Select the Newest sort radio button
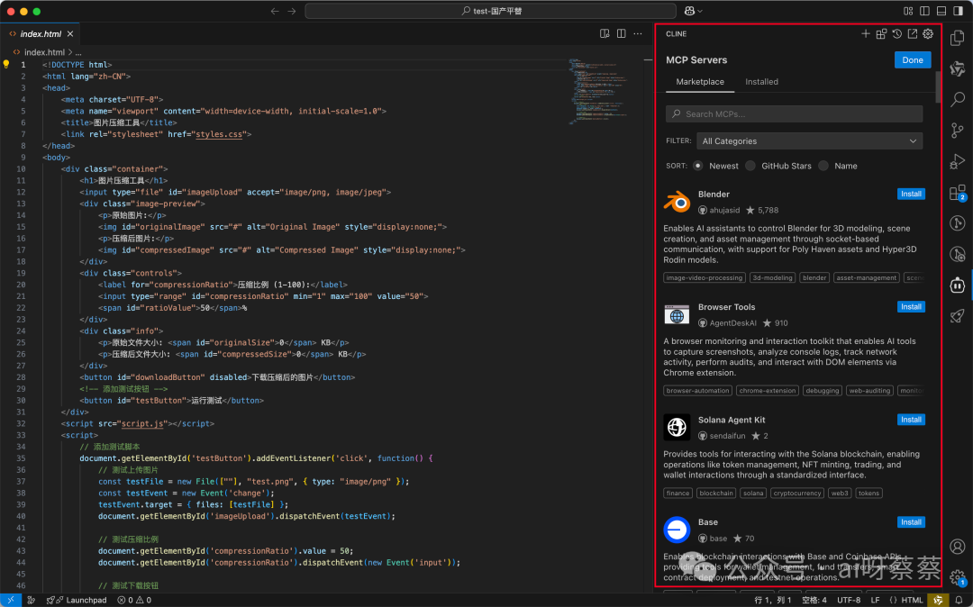 tap(698, 166)
